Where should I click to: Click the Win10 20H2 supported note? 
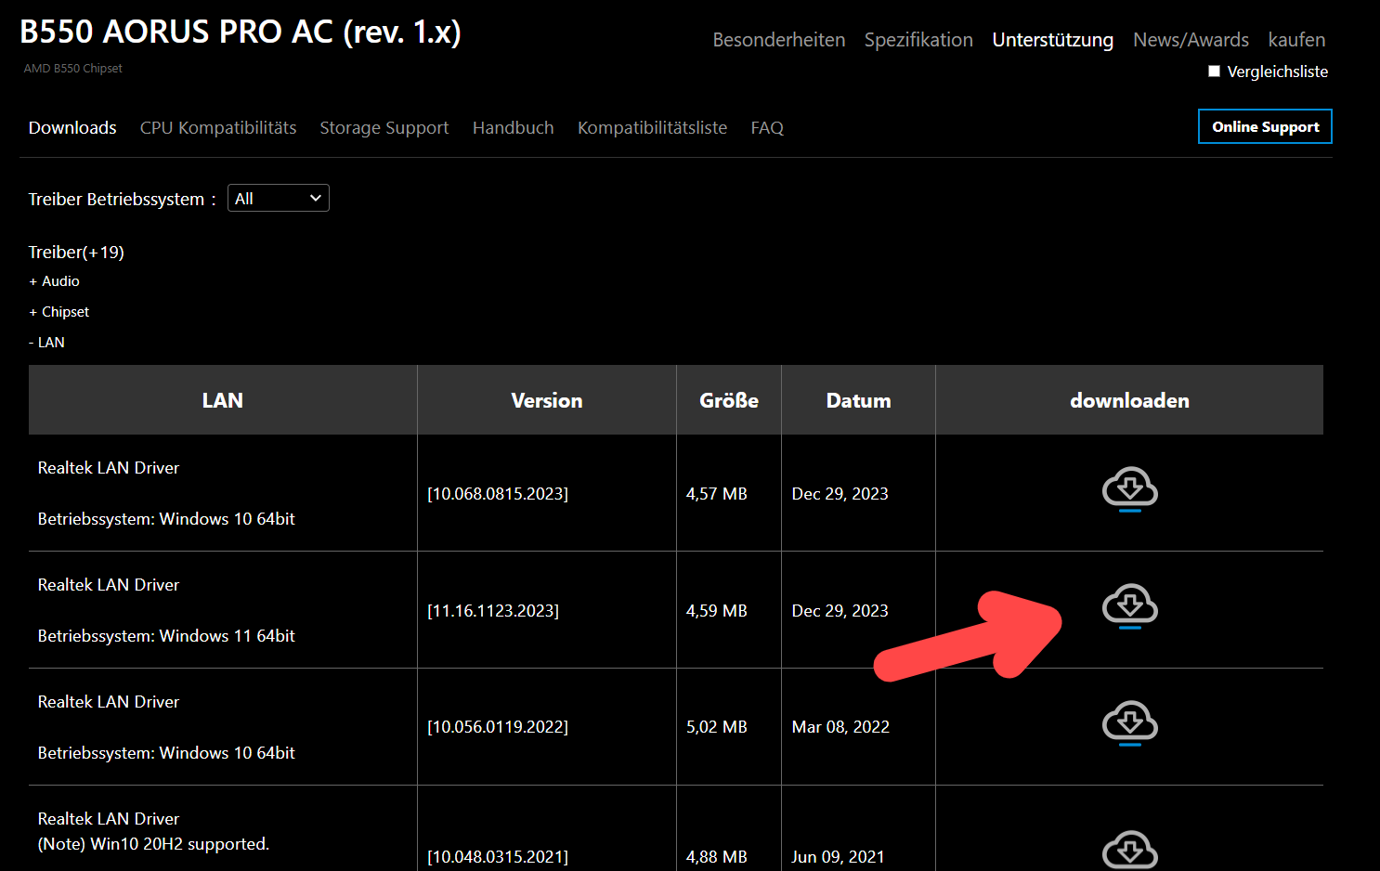coord(153,844)
